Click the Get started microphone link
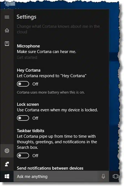The height and width of the screenshot is (186, 124). tap(27, 57)
